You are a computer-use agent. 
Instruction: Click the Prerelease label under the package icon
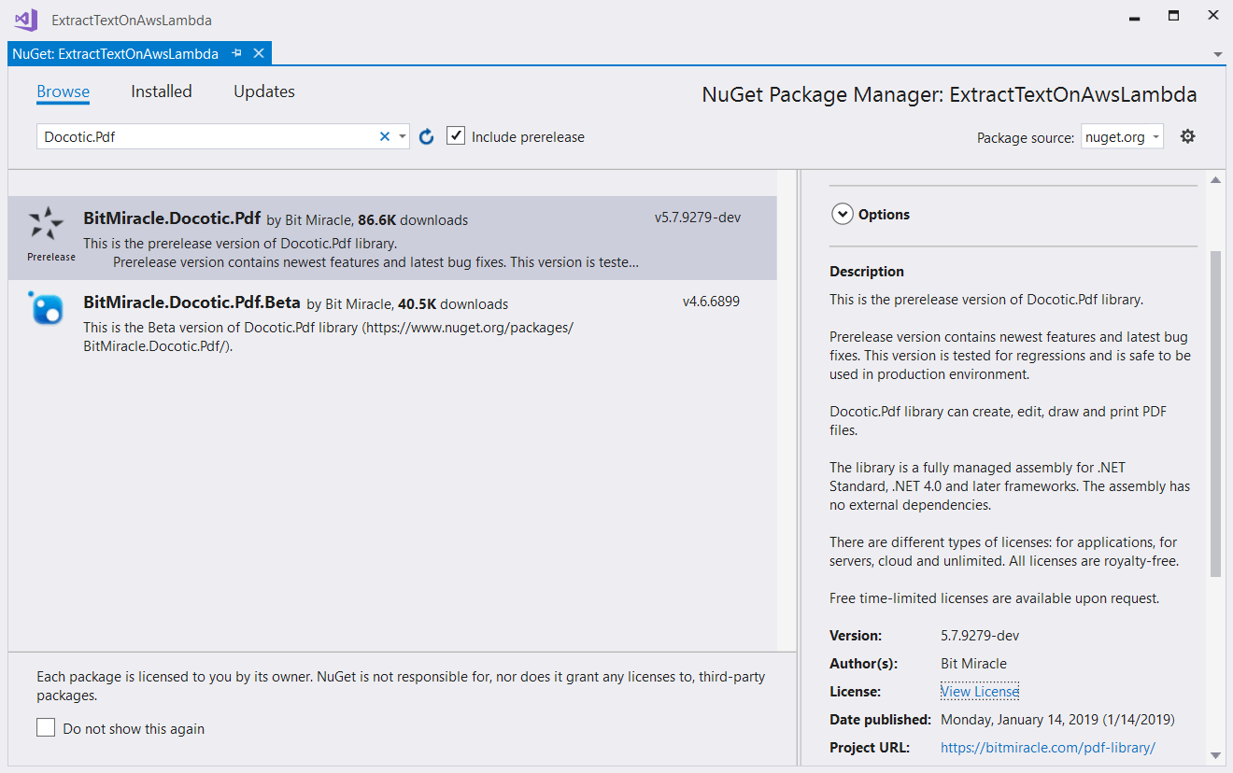51,257
